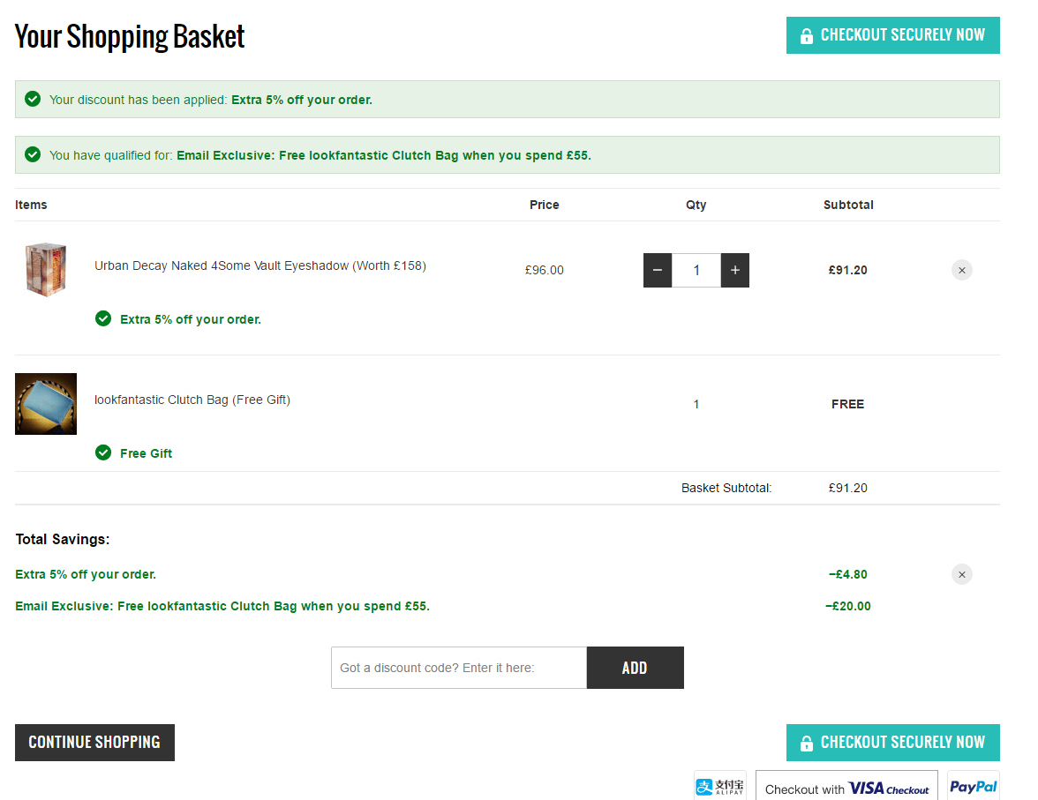
Task: Open lookfantastic Clutch Bag (Free Gift) link
Action: 192,400
